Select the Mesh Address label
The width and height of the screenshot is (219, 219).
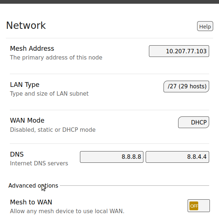point(32,49)
